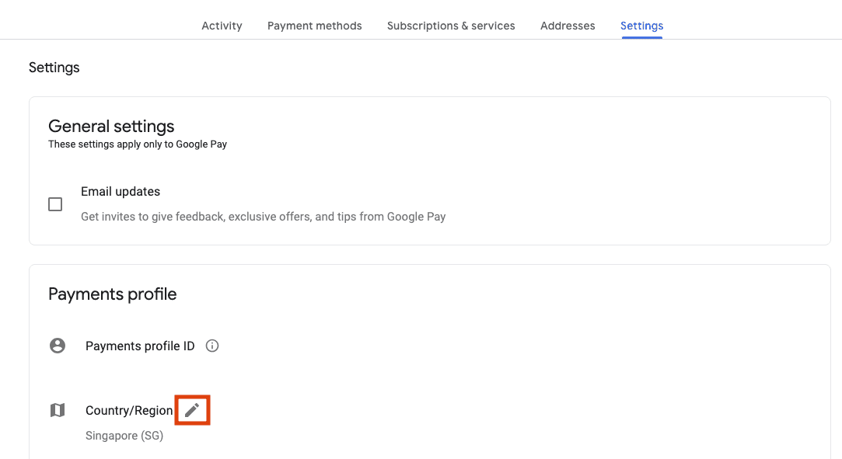Click the Country/Region label text
This screenshot has height=459, width=842.
coord(129,410)
